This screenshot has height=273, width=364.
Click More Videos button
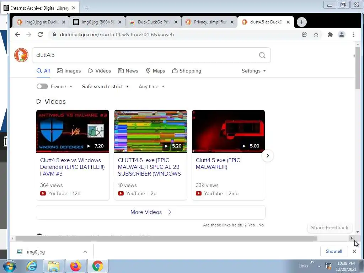coord(151,212)
